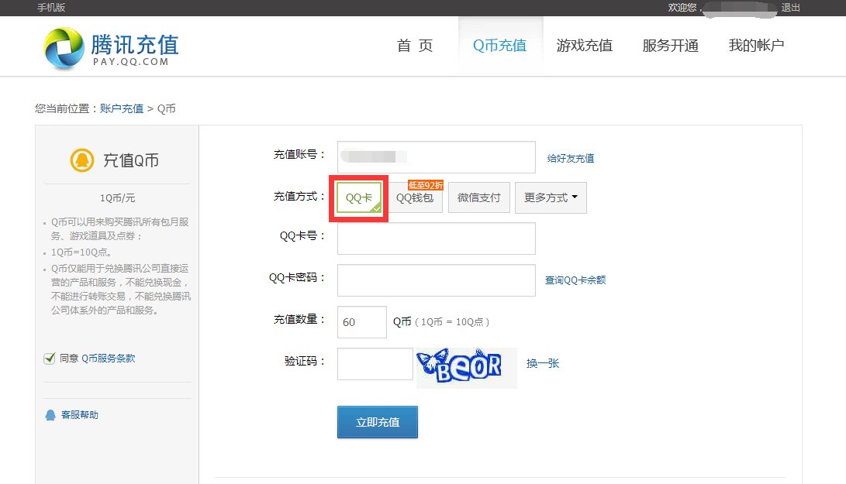The image size is (846, 484).
Task: Focus the QQ卡密码 input field
Action: click(x=437, y=280)
